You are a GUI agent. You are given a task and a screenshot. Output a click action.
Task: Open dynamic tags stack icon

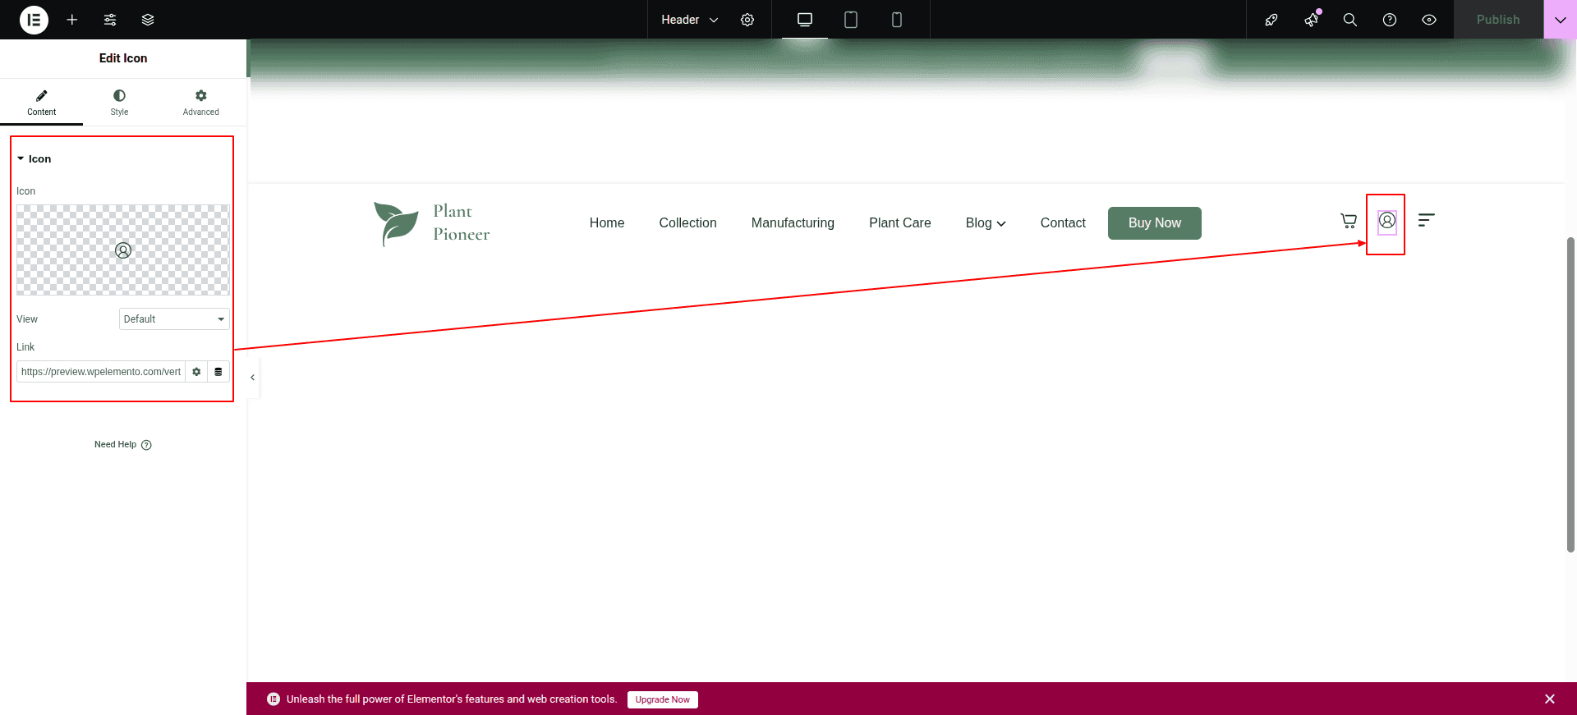pyautogui.click(x=218, y=372)
